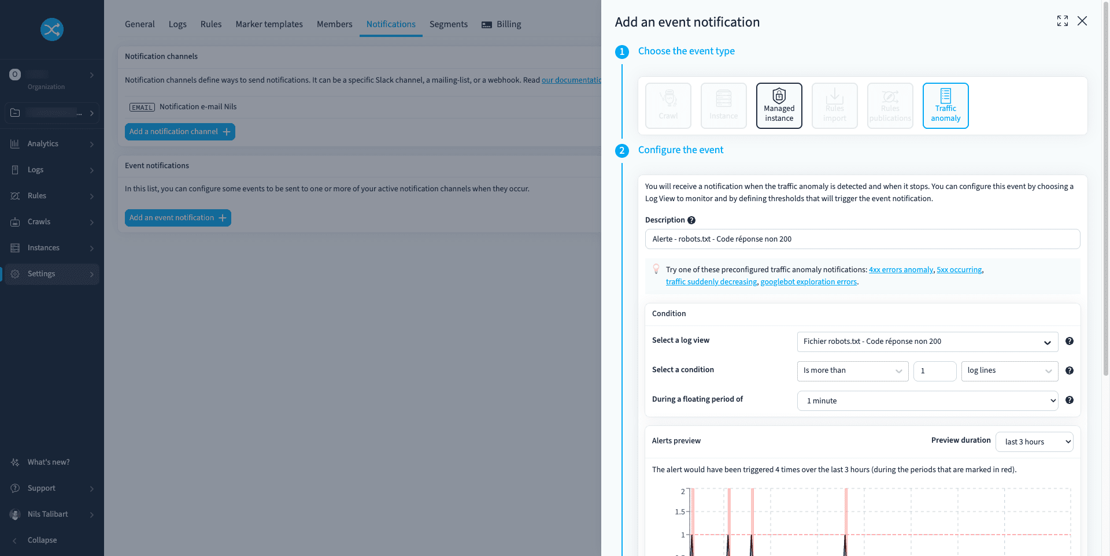Screen dimensions: 1110x556
Task: Show help for Select a condition
Action: 1070,370
